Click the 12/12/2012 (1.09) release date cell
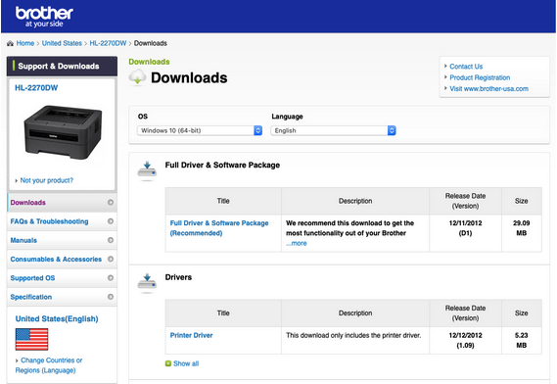Viewport: 557px width, 384px height. pos(465,340)
